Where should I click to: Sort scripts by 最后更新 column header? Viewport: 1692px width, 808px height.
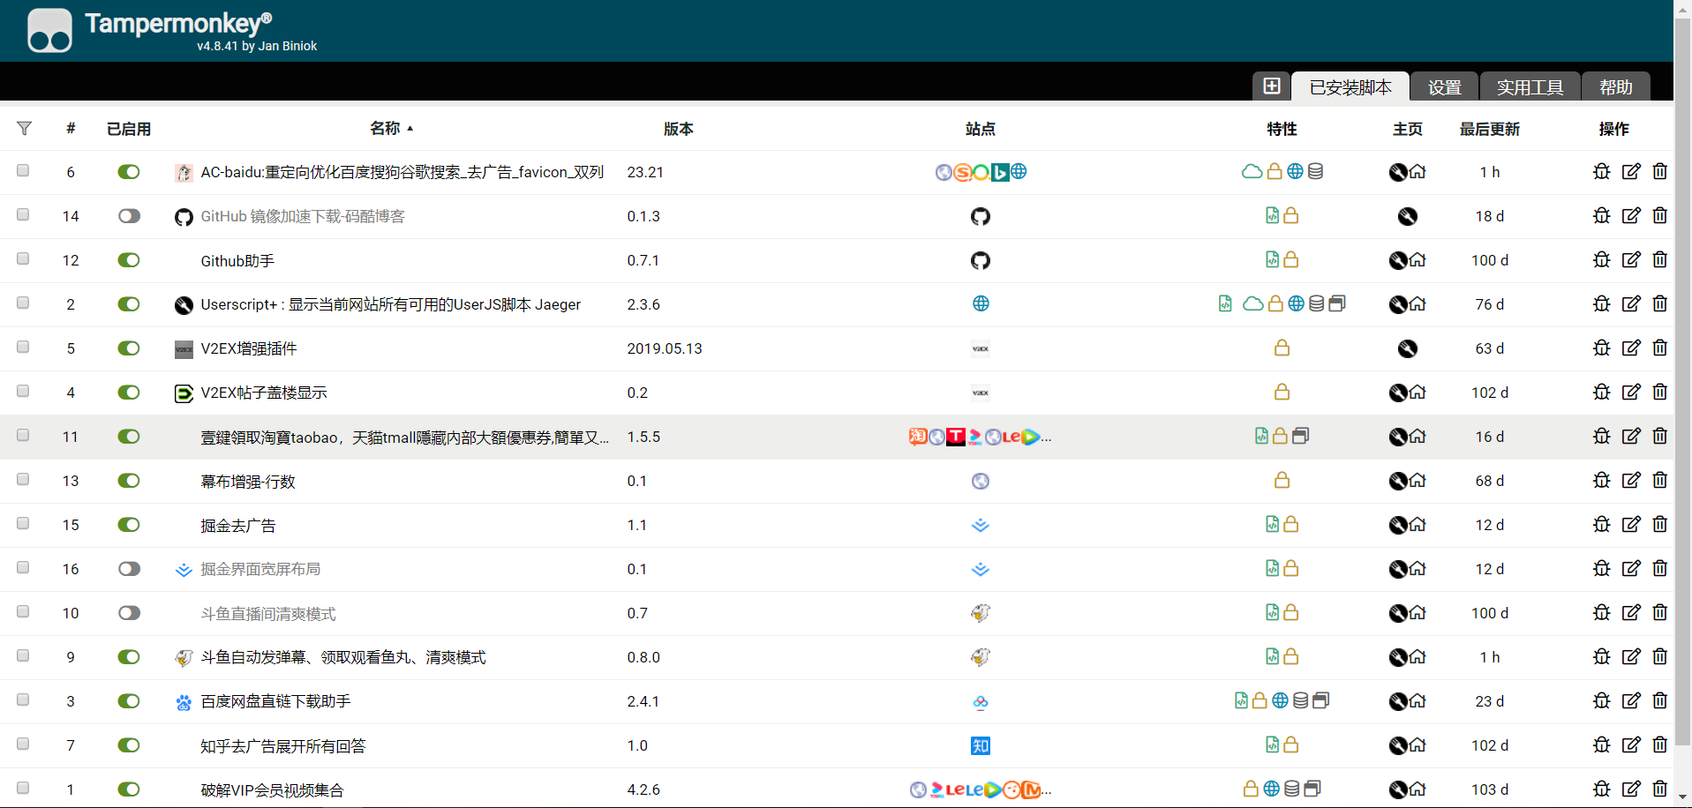tap(1489, 129)
